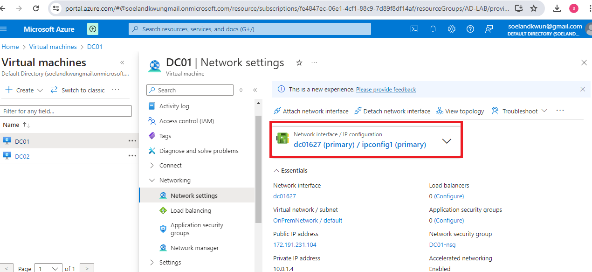Bookmark this page with the star icon
592x272 pixels.
point(534,8)
